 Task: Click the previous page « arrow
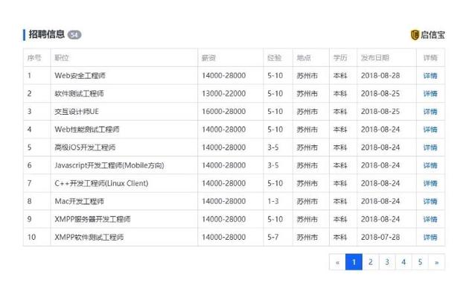click(337, 262)
